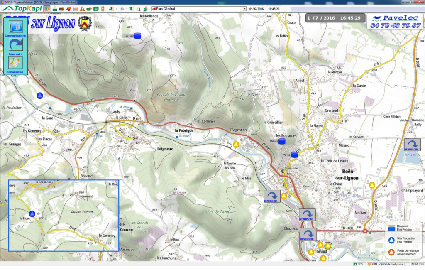Open the orange table list toolbar icon
The width and height of the screenshot is (425, 270).
pos(76,9)
